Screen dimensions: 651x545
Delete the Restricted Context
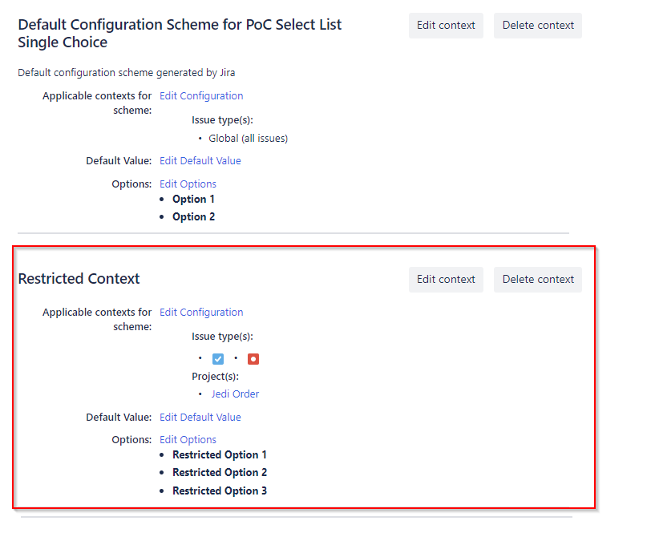click(x=538, y=280)
